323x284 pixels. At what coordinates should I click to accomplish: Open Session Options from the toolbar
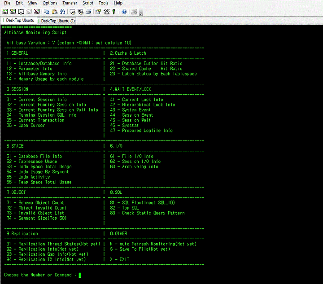click(x=98, y=12)
